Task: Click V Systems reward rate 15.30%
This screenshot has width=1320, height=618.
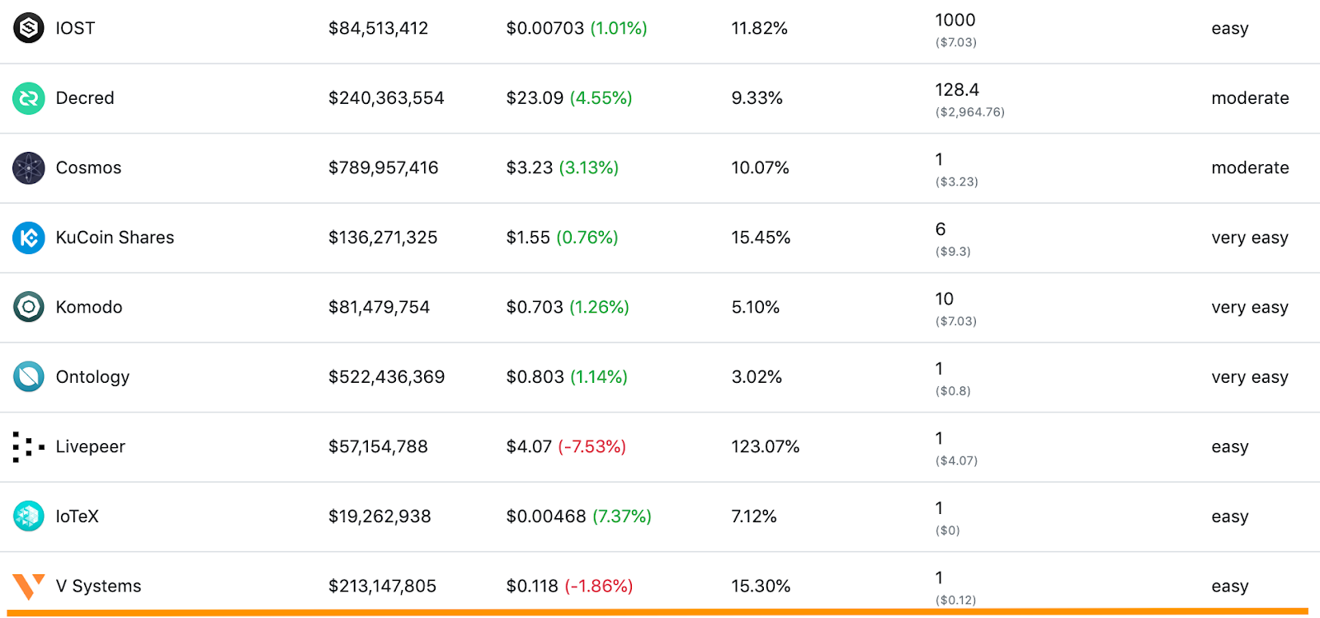Action: click(x=761, y=586)
